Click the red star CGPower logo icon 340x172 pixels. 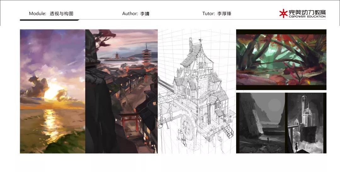283,13
